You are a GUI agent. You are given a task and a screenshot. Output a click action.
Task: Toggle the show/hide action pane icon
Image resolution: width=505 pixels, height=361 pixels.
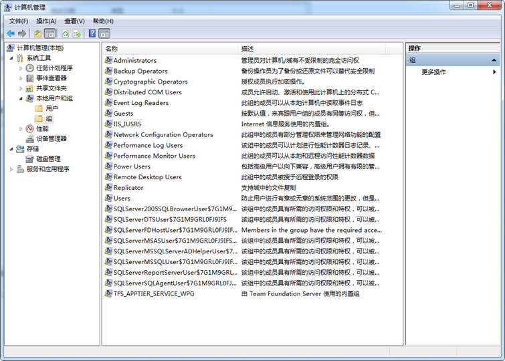click(x=104, y=33)
